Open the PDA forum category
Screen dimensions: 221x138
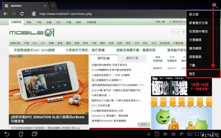coord(35,43)
